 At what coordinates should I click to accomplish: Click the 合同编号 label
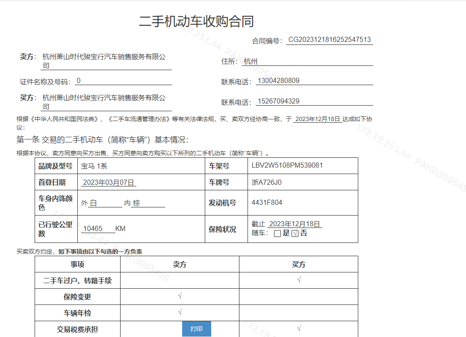point(267,41)
